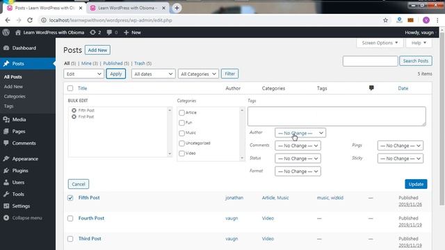Cancel the bulk edit

pos(79,184)
